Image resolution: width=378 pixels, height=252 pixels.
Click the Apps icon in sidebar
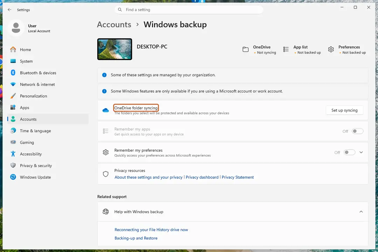pyautogui.click(x=13, y=107)
